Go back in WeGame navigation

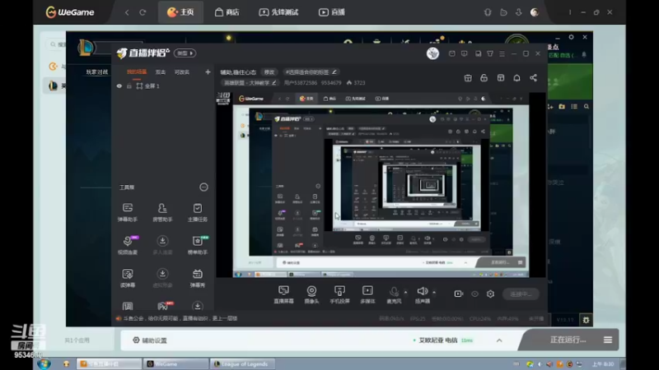tap(127, 12)
